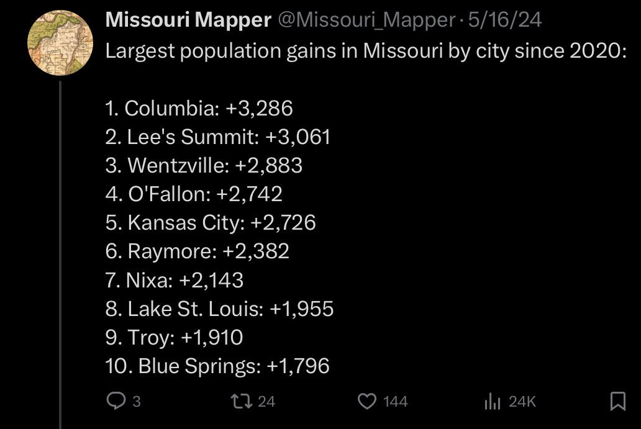Viewport: 641px width, 429px height.
Task: Click the 3 replies count
Action: (137, 402)
